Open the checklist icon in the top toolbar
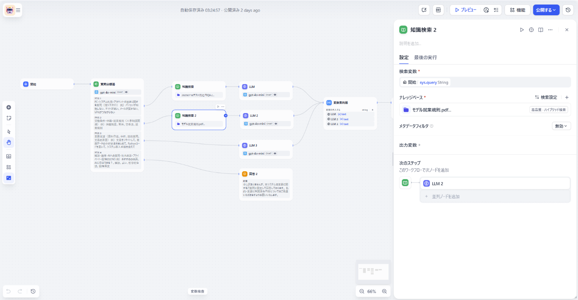The image size is (578, 300). tap(496, 10)
